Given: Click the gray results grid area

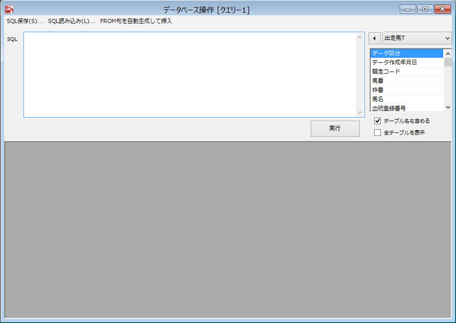Looking at the screenshot, I should (x=227, y=229).
